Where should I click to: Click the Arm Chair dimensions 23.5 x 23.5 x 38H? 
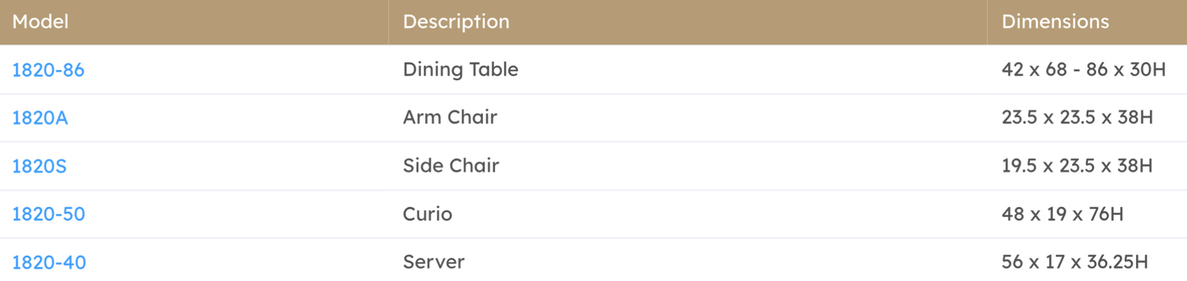(x=1077, y=117)
